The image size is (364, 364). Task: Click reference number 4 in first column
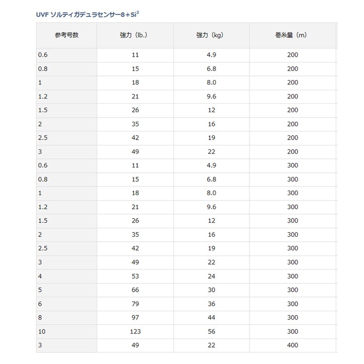(x=40, y=276)
